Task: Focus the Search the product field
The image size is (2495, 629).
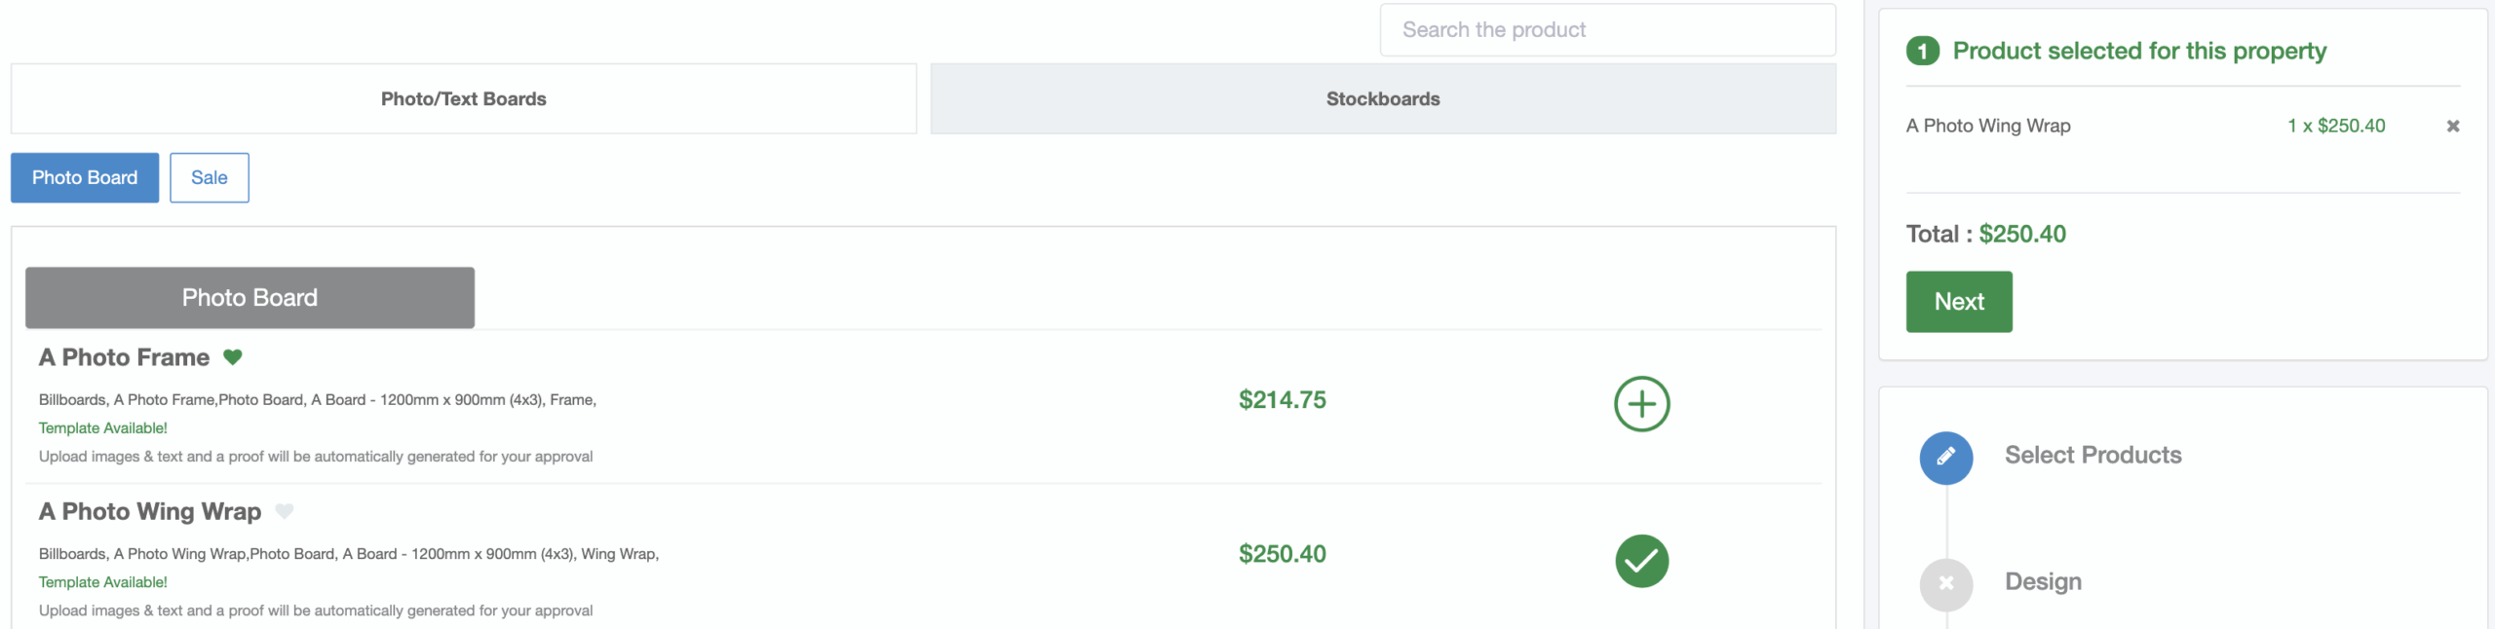Action: [x=1608, y=30]
